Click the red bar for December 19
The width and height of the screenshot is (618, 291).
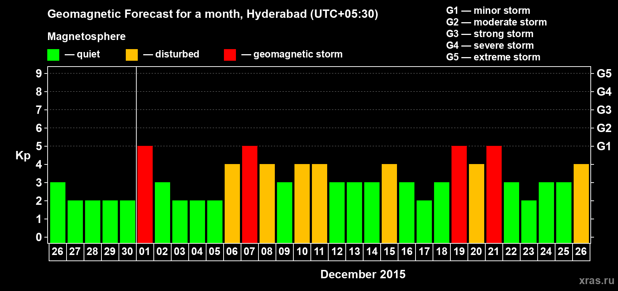(459, 195)
